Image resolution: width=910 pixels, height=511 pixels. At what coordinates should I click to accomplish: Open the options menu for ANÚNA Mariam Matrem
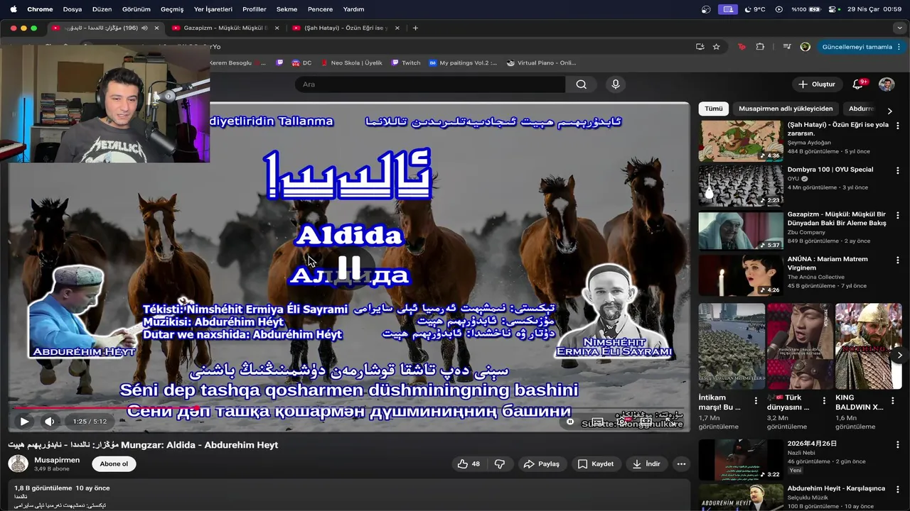coord(897,260)
